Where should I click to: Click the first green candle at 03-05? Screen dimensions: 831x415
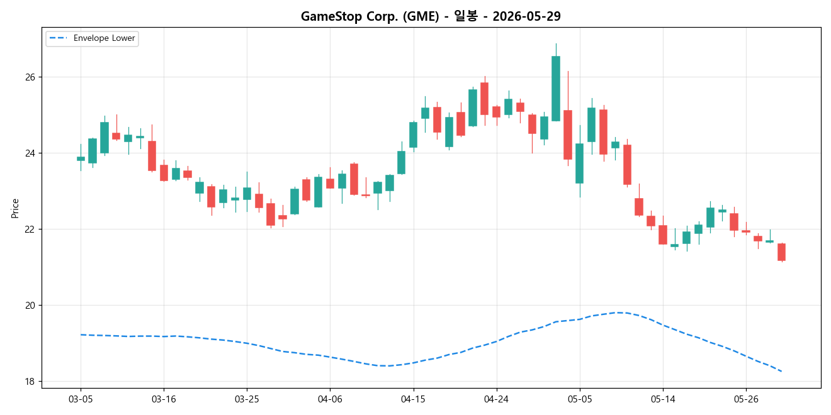coord(81,158)
